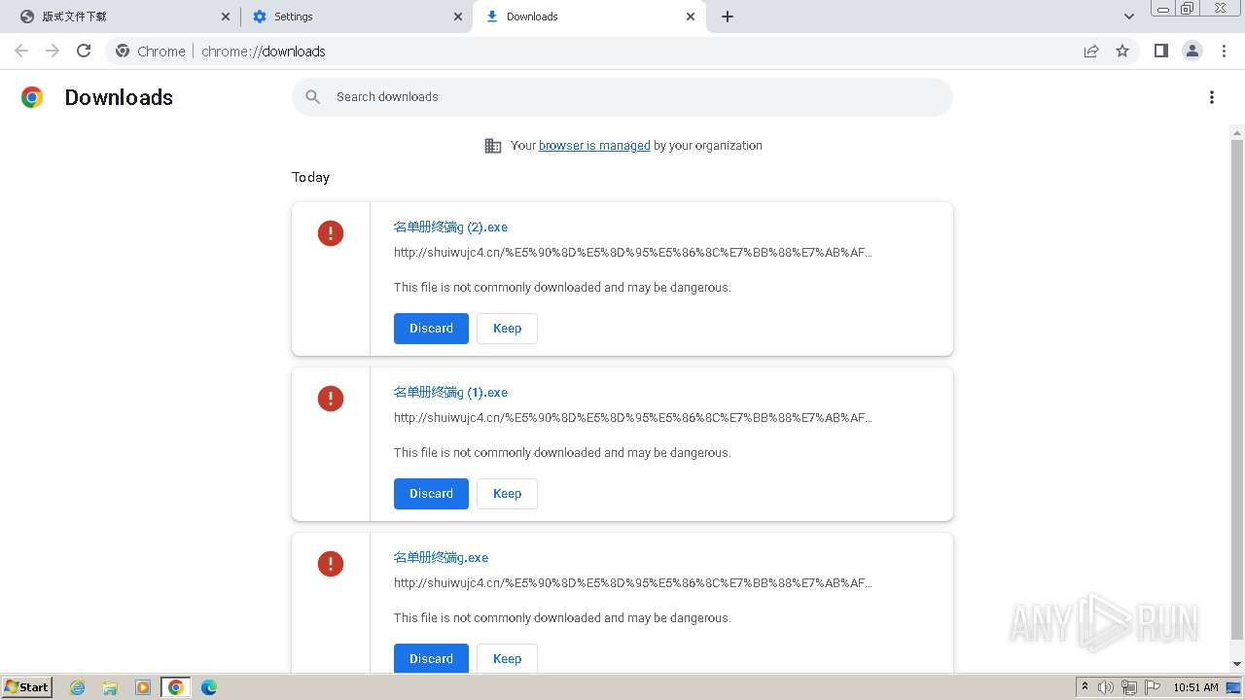Discard 名单册终端g (1).exe download
Screen dimensions: 1245x700
pos(431,494)
